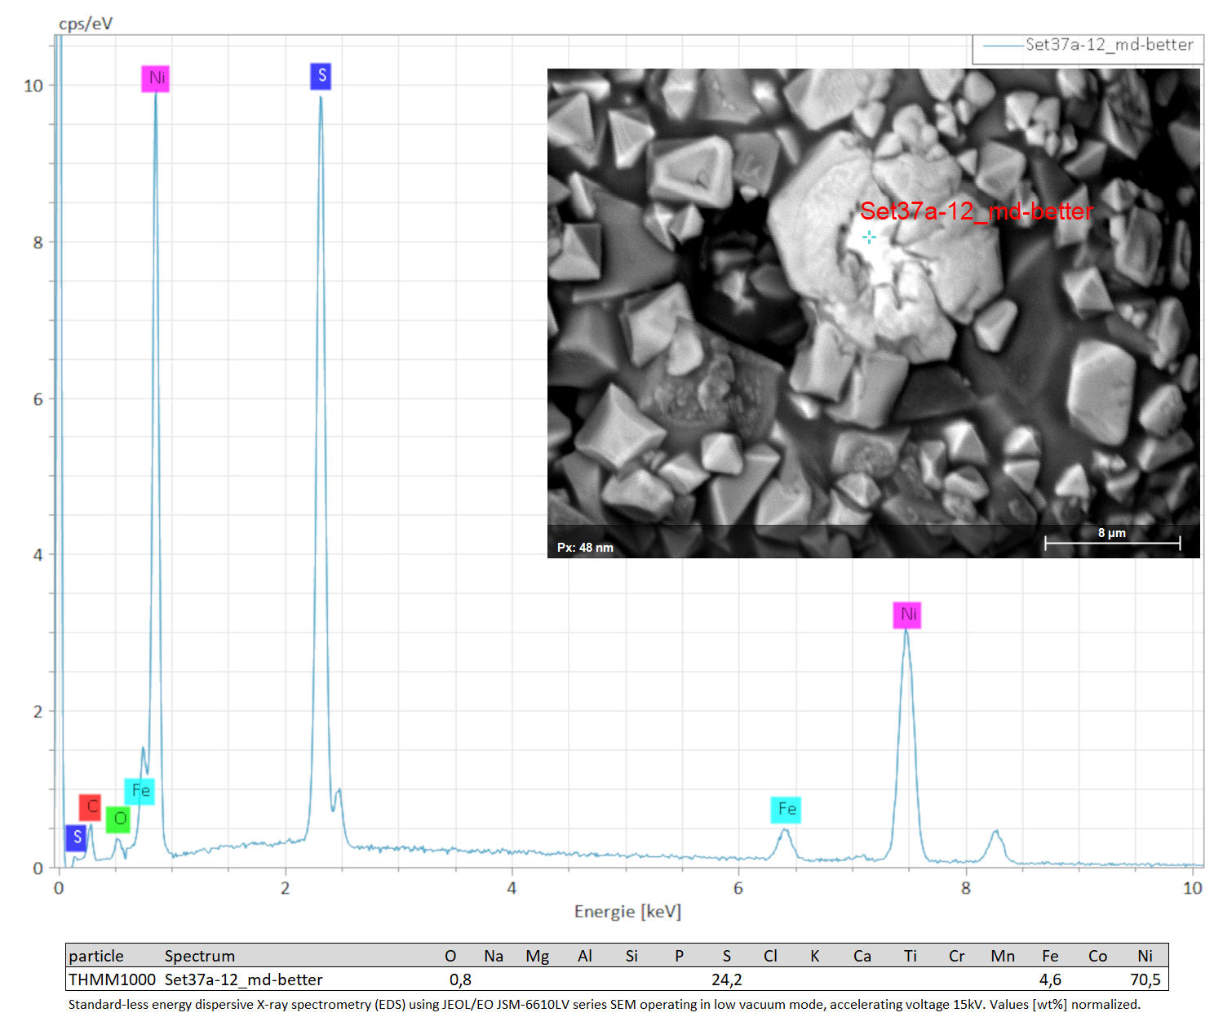Click the y-axis tick label 10
The width and height of the screenshot is (1223, 1026).
click(33, 86)
